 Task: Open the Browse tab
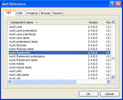[46, 13]
